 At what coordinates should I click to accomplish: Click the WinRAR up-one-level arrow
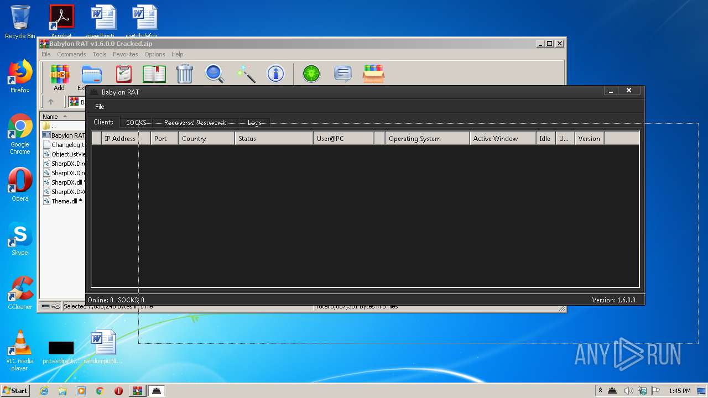click(x=51, y=102)
